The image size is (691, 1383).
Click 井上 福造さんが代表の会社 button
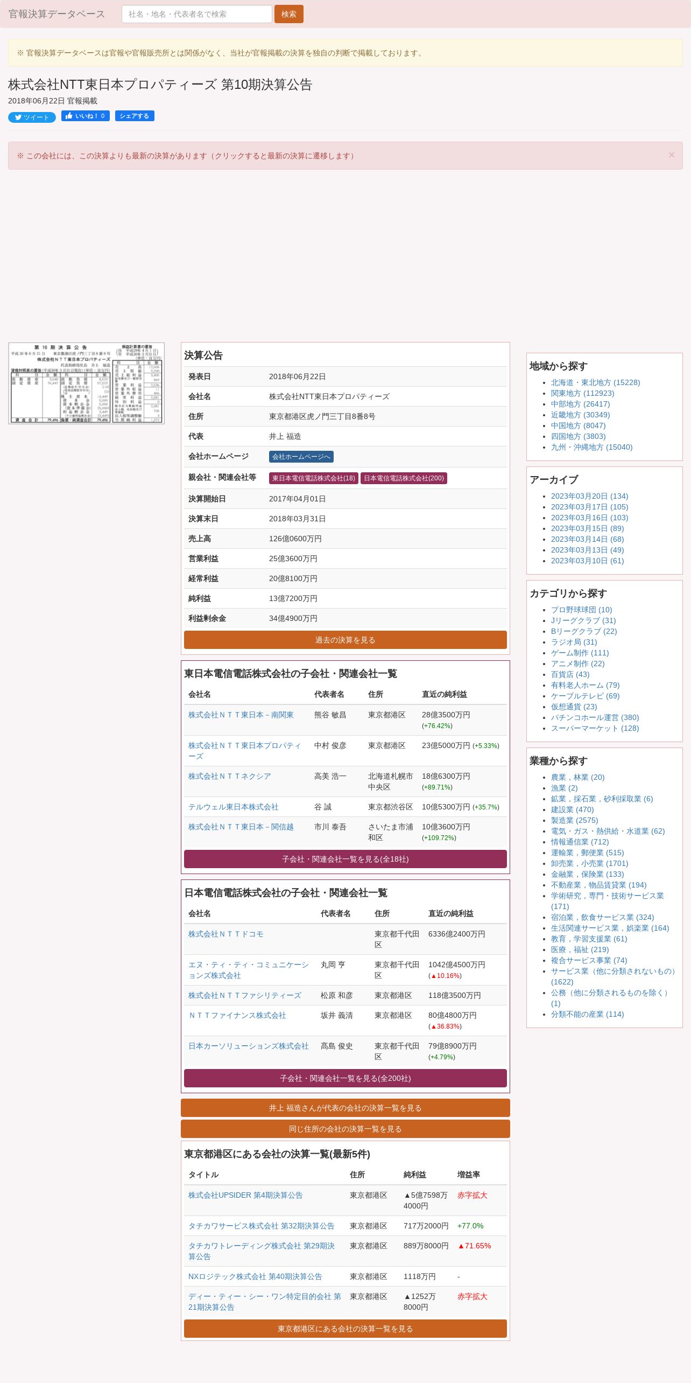[x=345, y=1108]
